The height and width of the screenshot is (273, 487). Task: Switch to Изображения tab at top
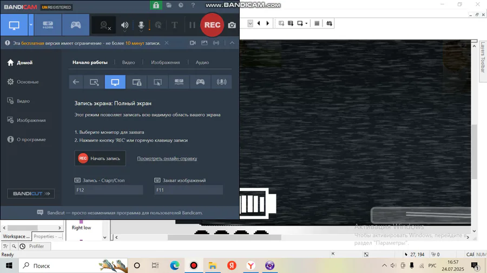click(x=165, y=62)
